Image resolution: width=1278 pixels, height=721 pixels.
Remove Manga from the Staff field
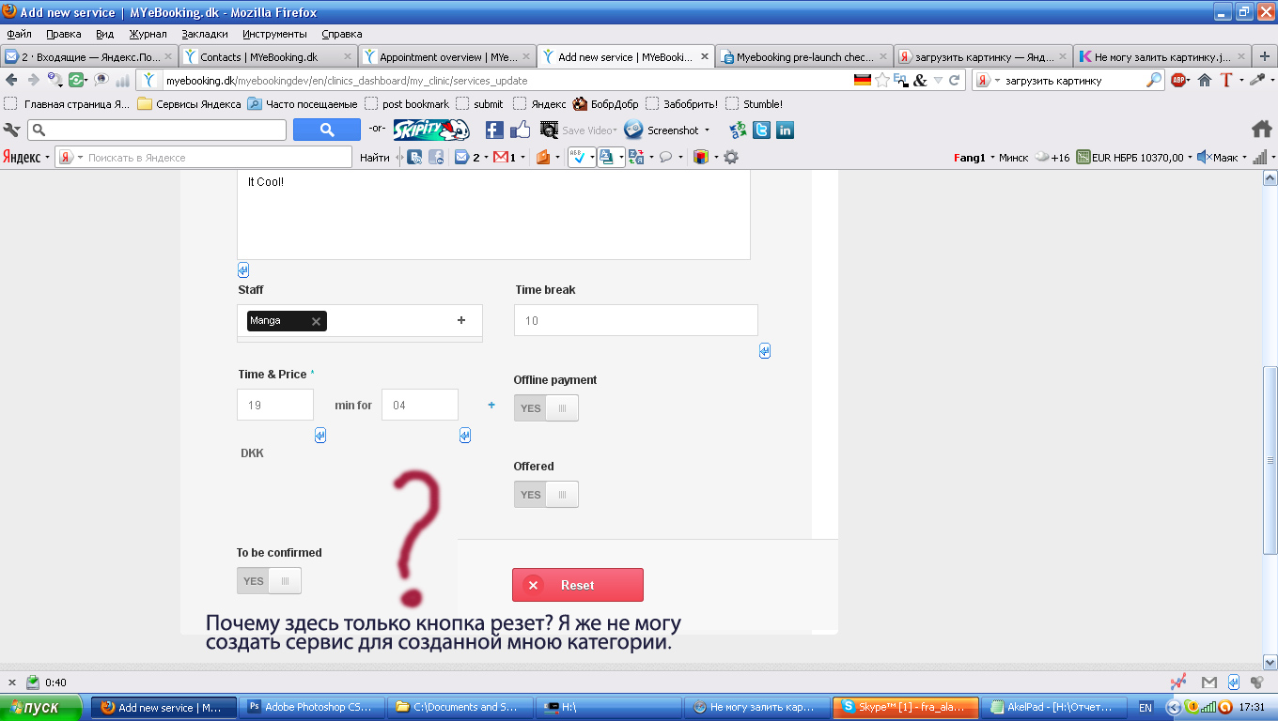pos(316,321)
